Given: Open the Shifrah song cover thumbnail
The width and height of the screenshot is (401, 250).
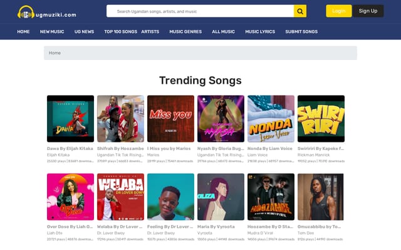Looking at the screenshot, I should [120, 119].
